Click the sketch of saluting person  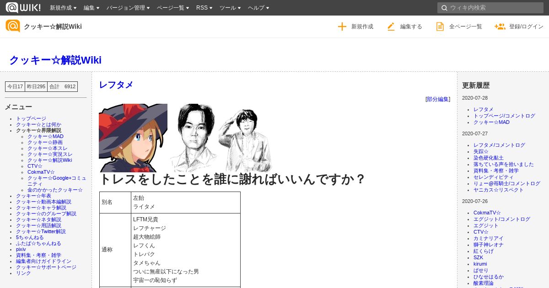(x=245, y=140)
